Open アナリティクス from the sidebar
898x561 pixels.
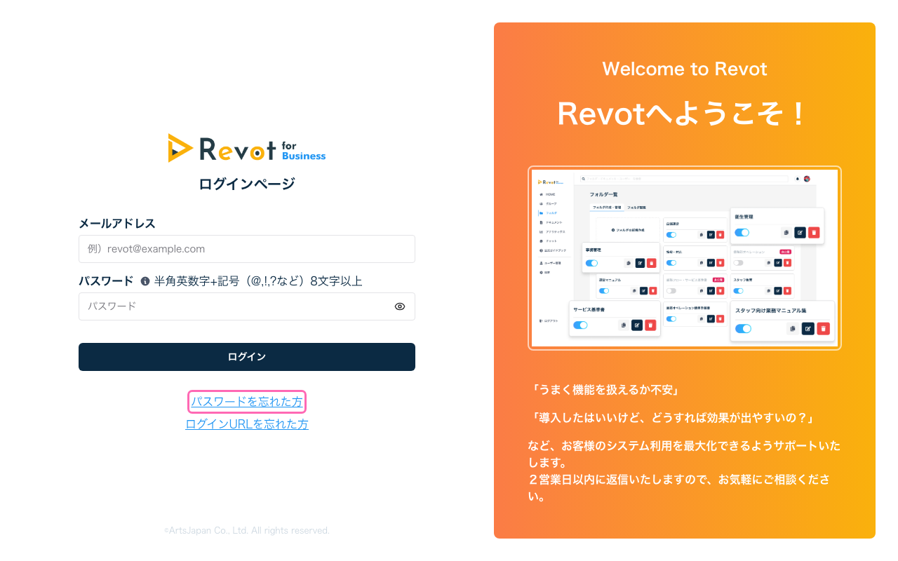tap(554, 230)
